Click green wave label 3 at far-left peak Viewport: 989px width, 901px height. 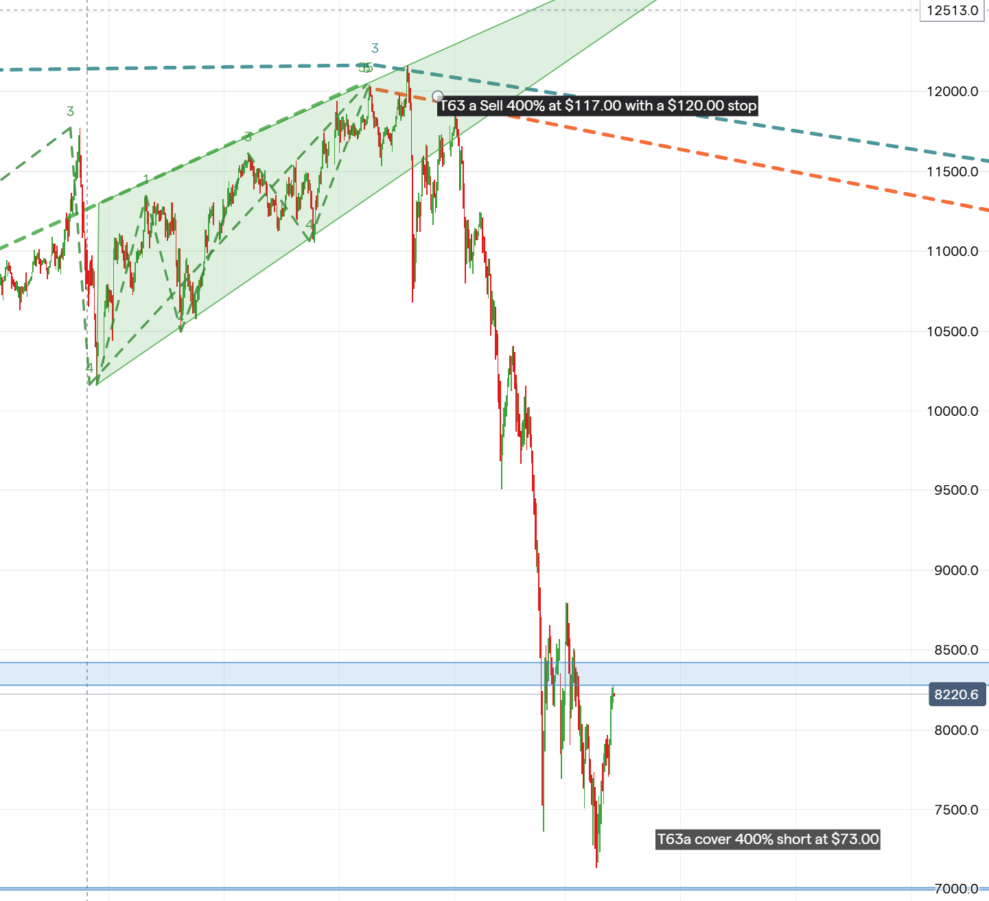[70, 111]
